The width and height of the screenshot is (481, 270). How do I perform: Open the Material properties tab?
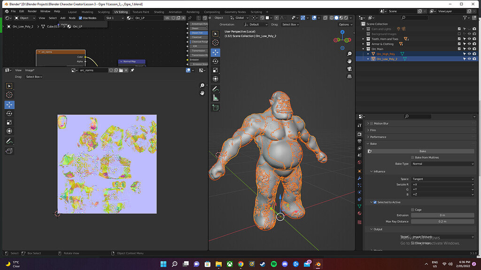359,213
